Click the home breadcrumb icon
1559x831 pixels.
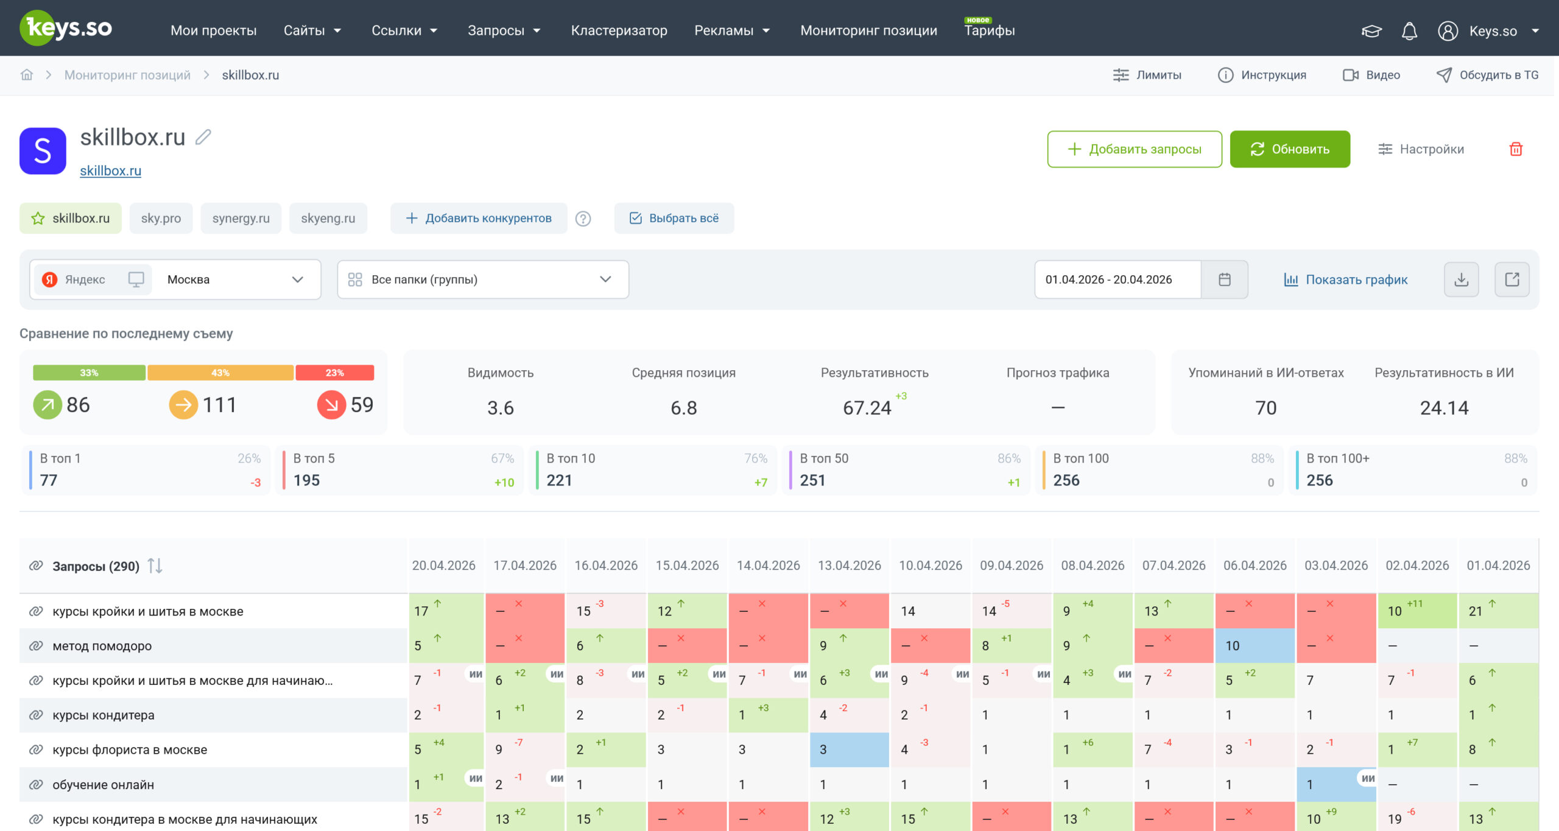[27, 75]
